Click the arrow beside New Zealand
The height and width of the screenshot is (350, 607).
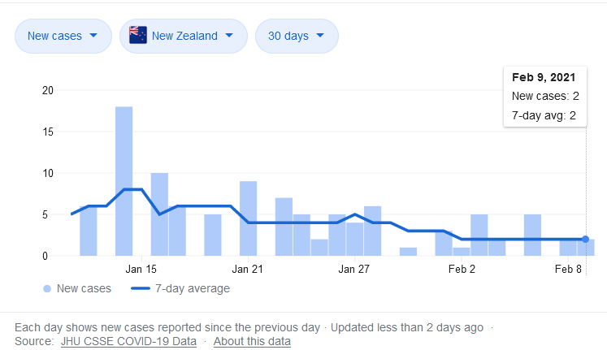229,36
